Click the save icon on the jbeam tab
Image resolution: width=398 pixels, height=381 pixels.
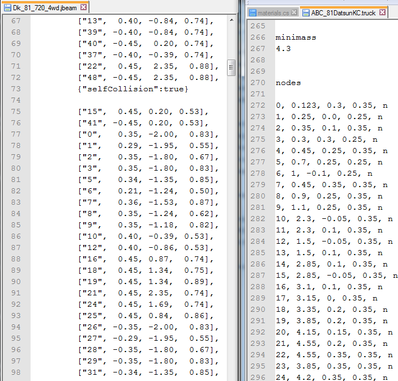pyautogui.click(x=7, y=8)
